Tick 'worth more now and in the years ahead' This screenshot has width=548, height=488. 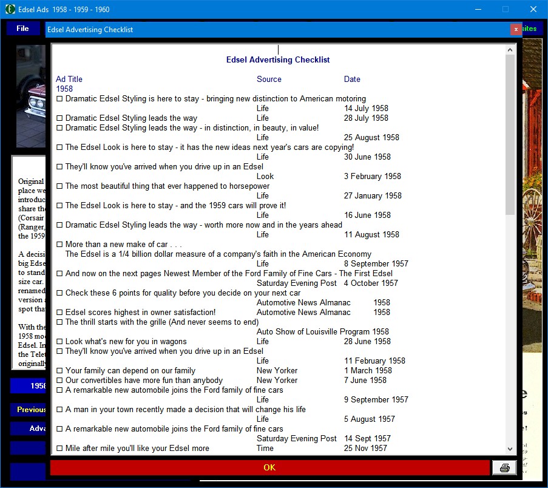click(x=59, y=225)
